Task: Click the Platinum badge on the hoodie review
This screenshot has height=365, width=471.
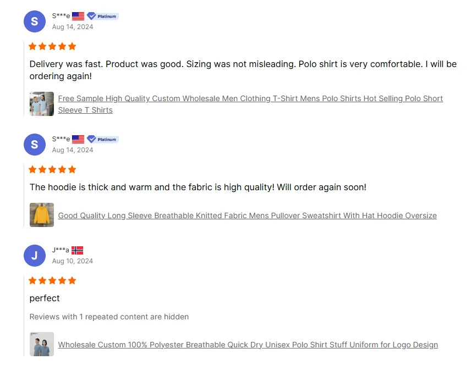Action: coord(103,140)
